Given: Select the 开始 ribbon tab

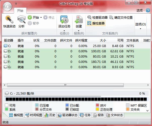Looking at the screenshot, I should (x=20, y=11).
